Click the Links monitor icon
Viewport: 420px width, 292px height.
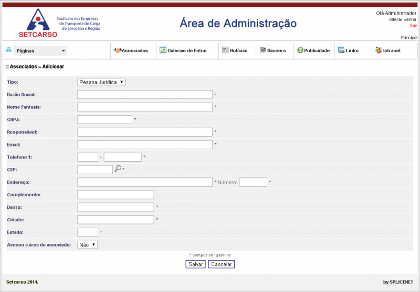(x=341, y=50)
